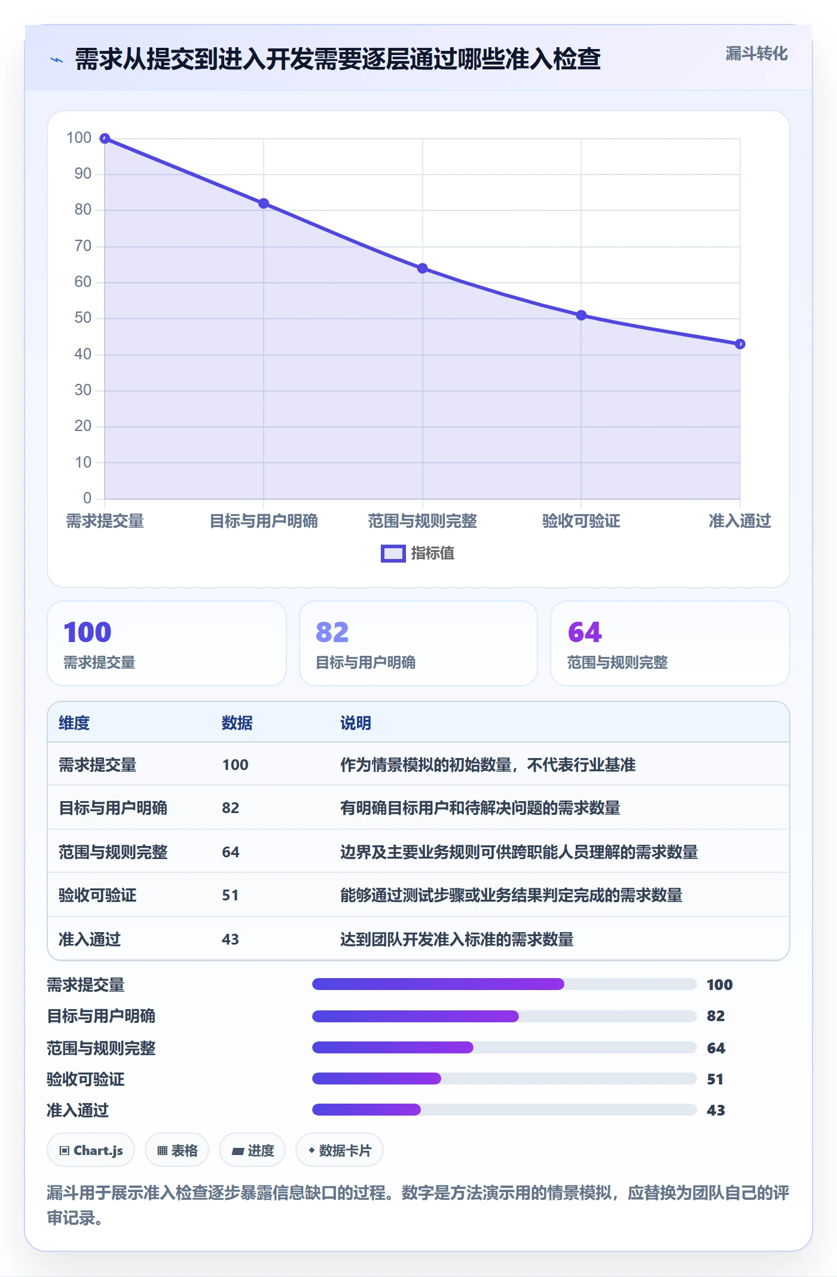The height and width of the screenshot is (1277, 837).
Task: Click the 验收可验证 x-axis label
Action: [x=581, y=521]
